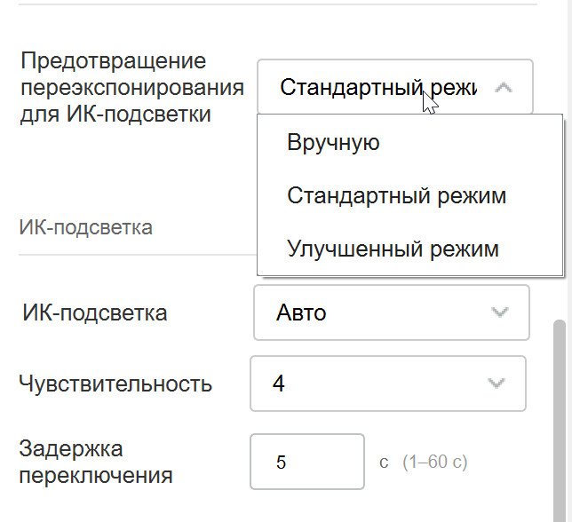
Task: Click truncated "Стандартный реж" combo box value
Action: pos(377,88)
